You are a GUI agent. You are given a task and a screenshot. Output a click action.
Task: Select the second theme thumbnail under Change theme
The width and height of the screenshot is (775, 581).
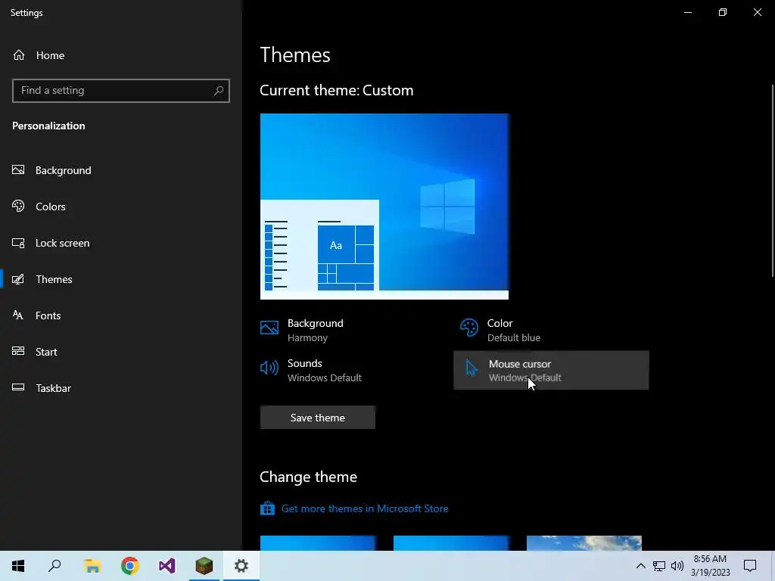tap(451, 543)
